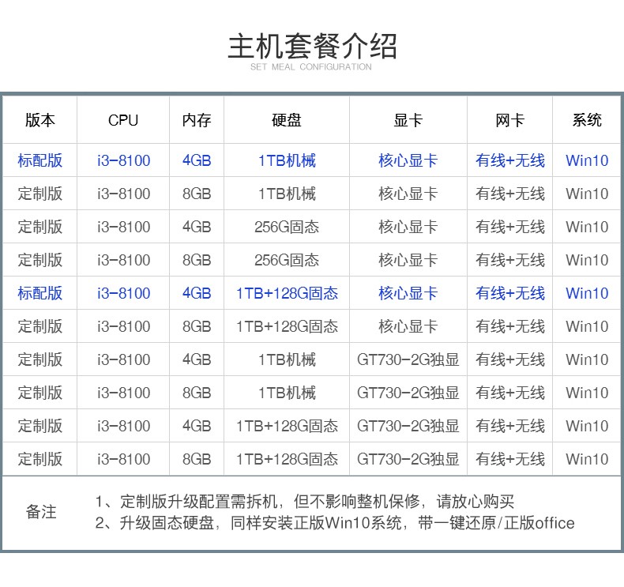Image resolution: width=624 pixels, height=587 pixels.
Task: Click blue Win10 in the 1TB+128G固态 row
Action: tap(587, 293)
